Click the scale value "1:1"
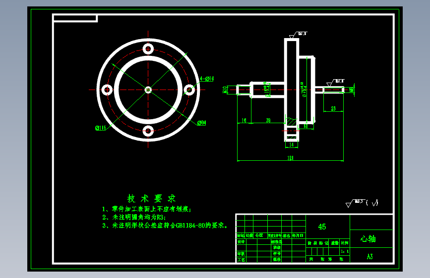Image resolution: width=430 pixels, height=278 pixels. [345, 251]
